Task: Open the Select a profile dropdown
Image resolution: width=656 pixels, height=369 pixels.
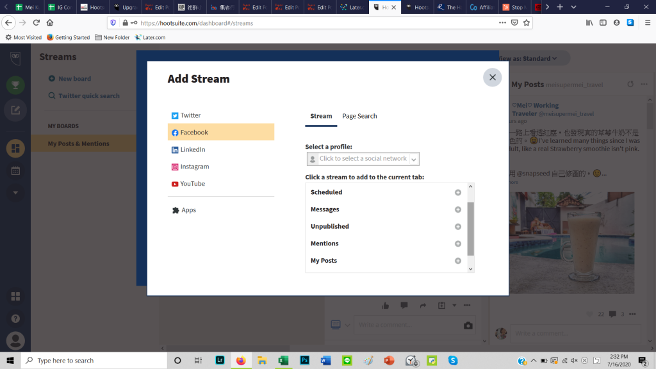Action: tap(363, 159)
